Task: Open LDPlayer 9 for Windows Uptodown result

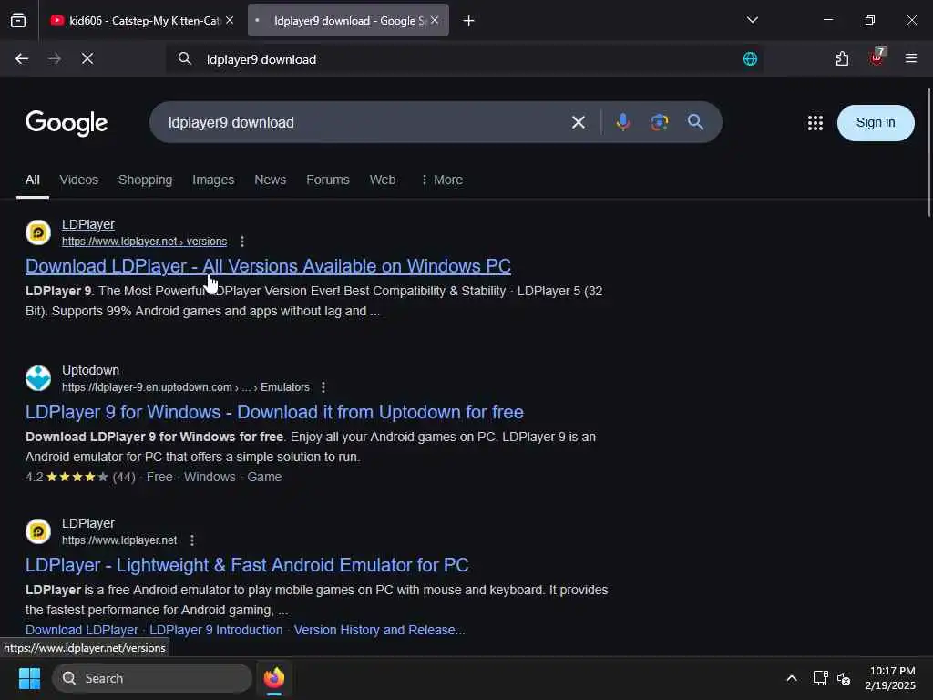Action: point(274,412)
